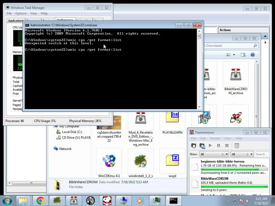Select the BibleWareCDROM torrent in Transmission

click(229, 184)
